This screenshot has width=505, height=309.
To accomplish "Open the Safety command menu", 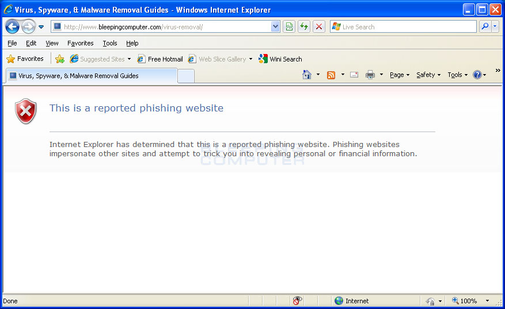I will tap(428, 75).
